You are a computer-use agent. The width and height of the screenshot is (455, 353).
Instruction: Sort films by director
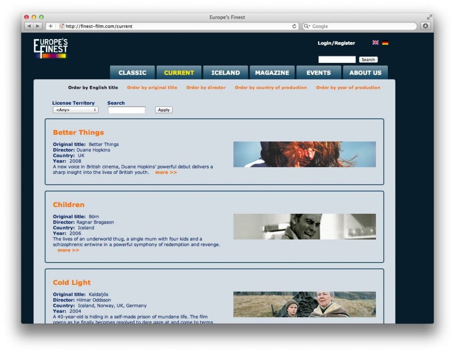click(x=206, y=87)
